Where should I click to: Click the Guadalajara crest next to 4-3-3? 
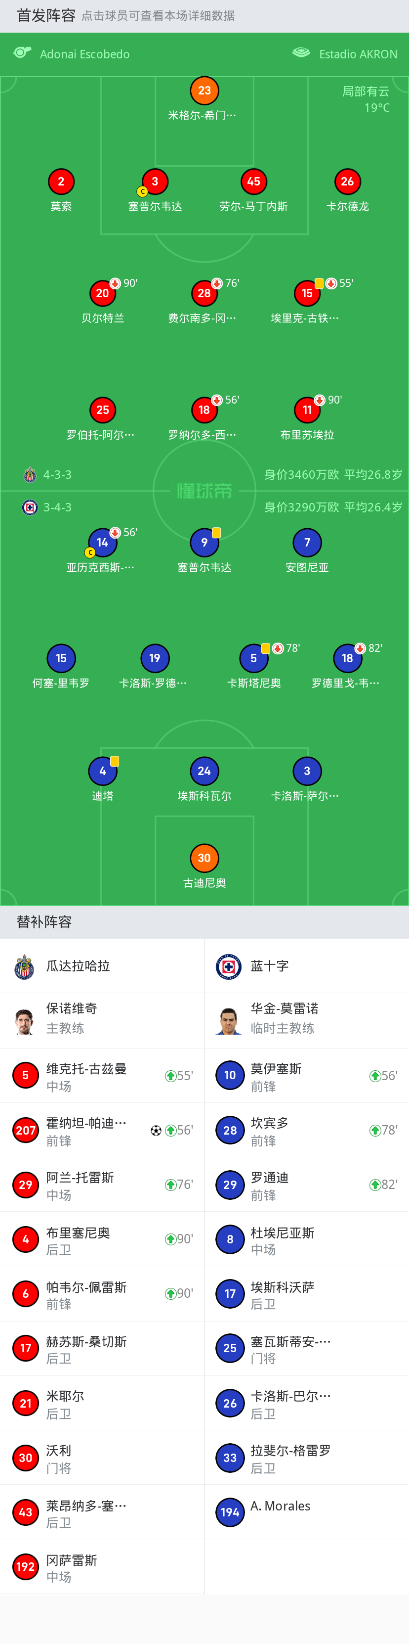30,475
